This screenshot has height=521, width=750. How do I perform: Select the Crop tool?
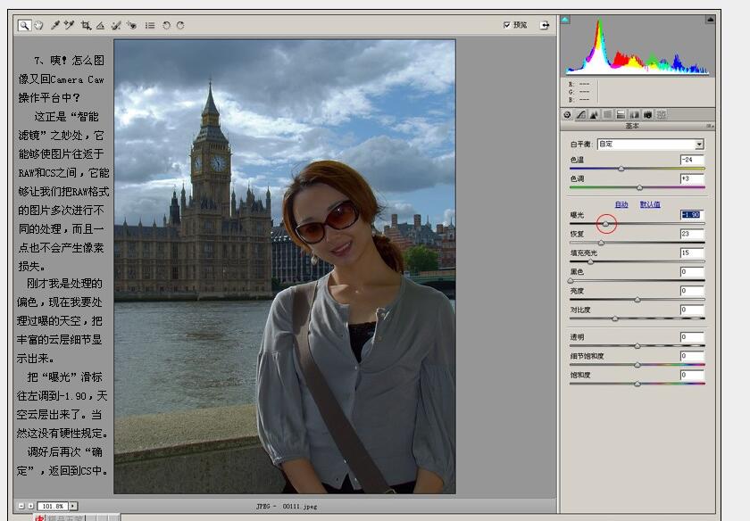(86, 25)
